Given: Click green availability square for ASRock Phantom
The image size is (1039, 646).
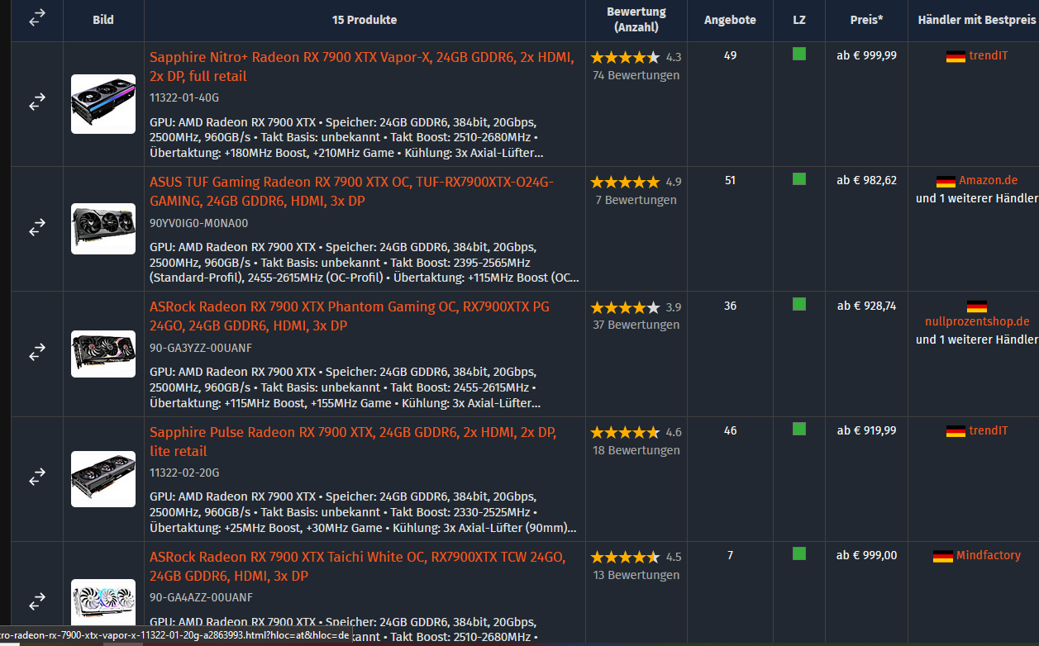Looking at the screenshot, I should click(798, 304).
